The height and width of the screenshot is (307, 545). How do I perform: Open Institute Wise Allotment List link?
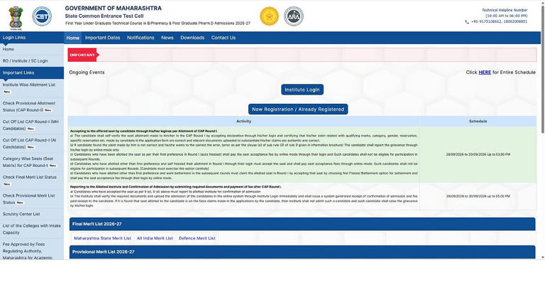tap(29, 85)
